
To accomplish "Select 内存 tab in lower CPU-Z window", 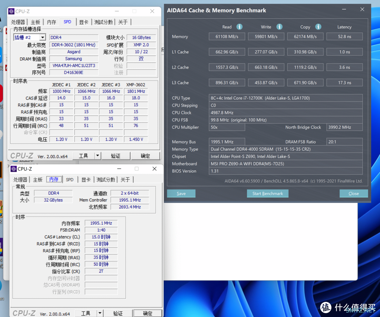I will pos(54,179).
